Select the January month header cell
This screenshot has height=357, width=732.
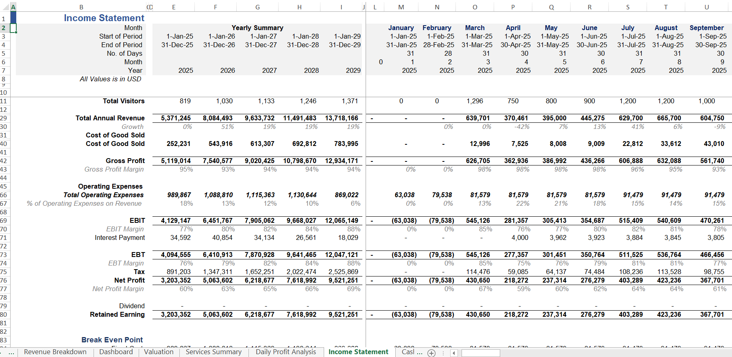point(401,28)
